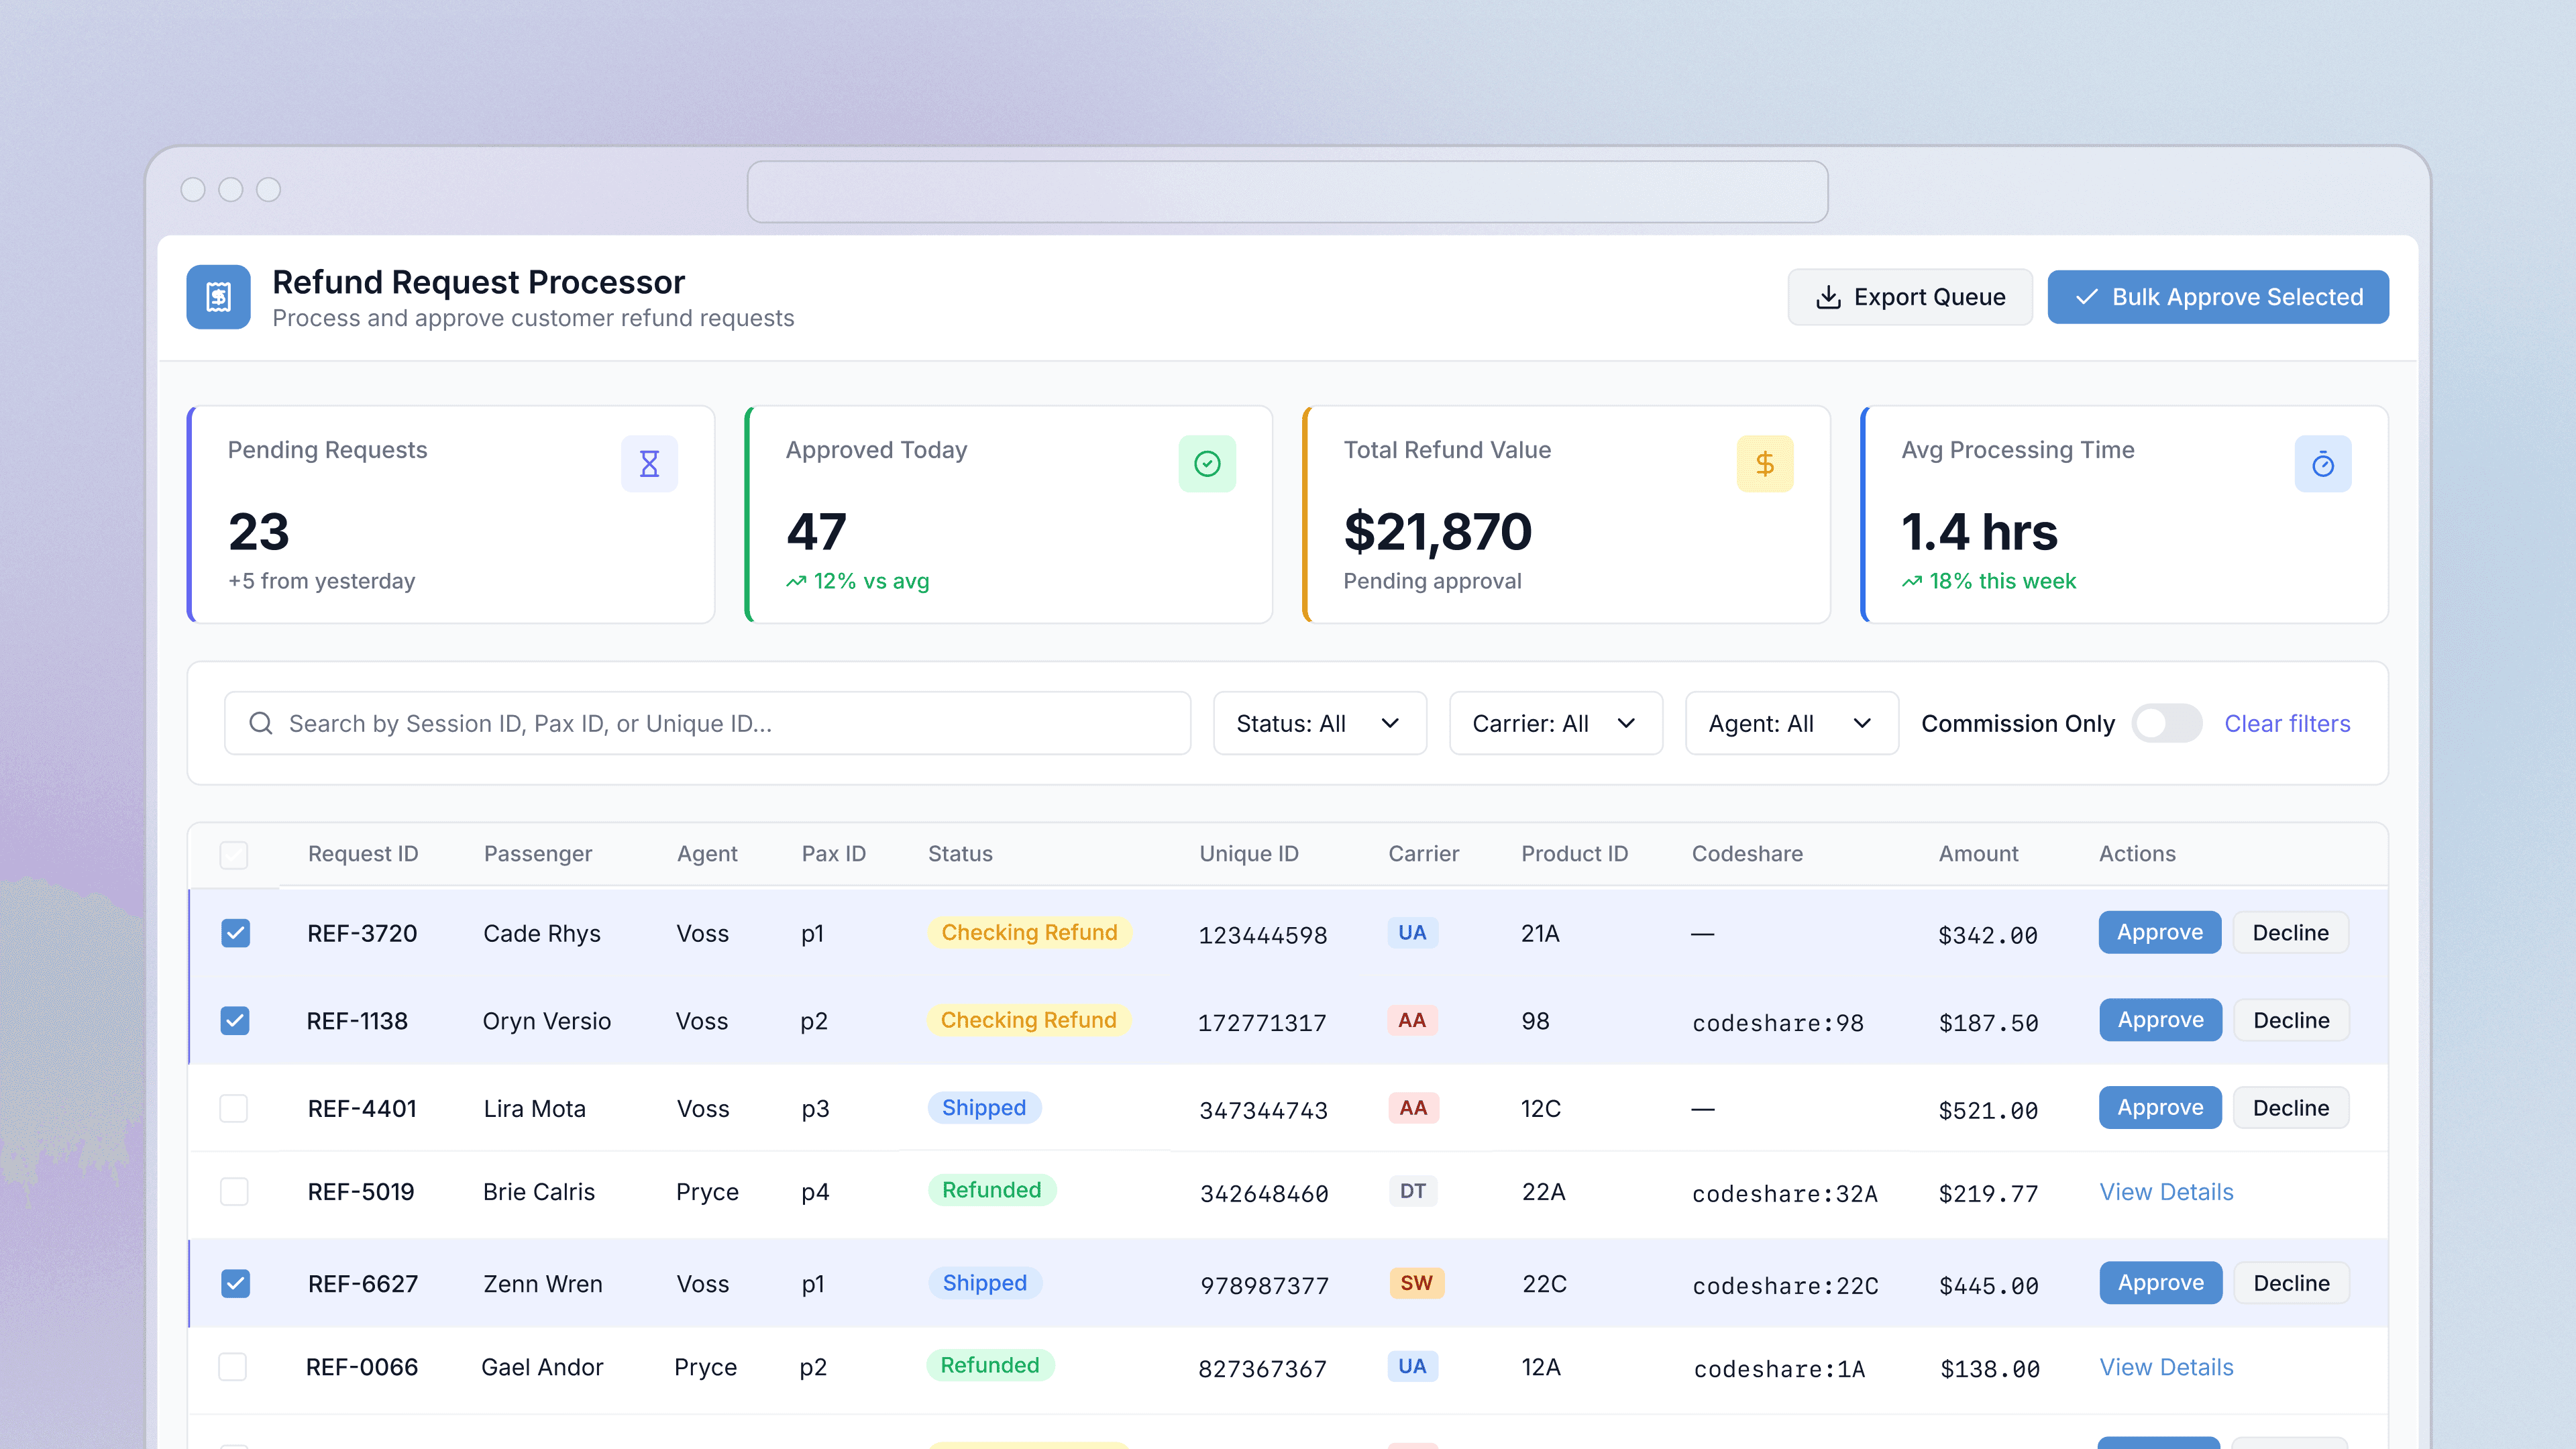Image resolution: width=2576 pixels, height=1449 pixels.
Task: Click passenger name Cade Rhys
Action: point(542,933)
